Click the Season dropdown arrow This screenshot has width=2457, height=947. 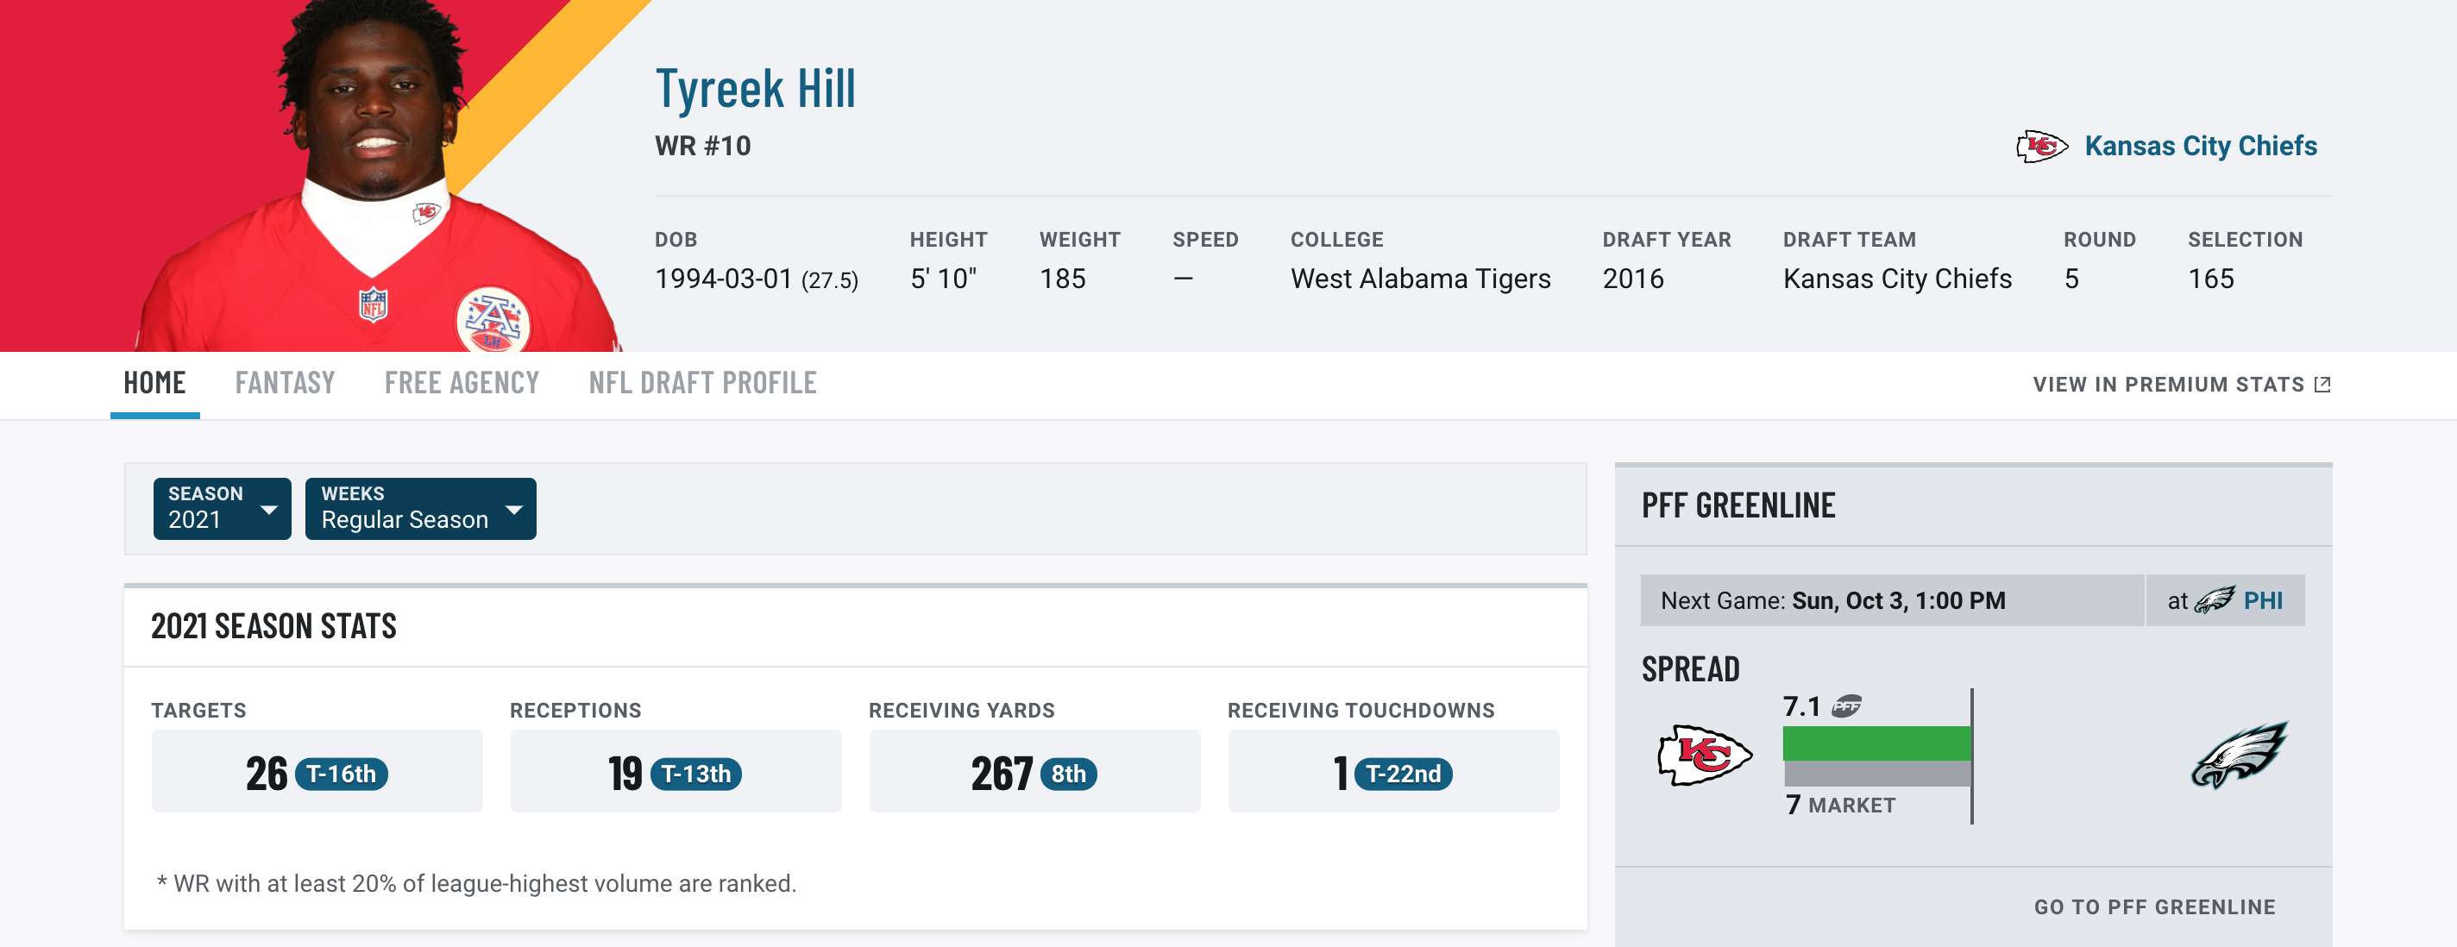click(269, 511)
